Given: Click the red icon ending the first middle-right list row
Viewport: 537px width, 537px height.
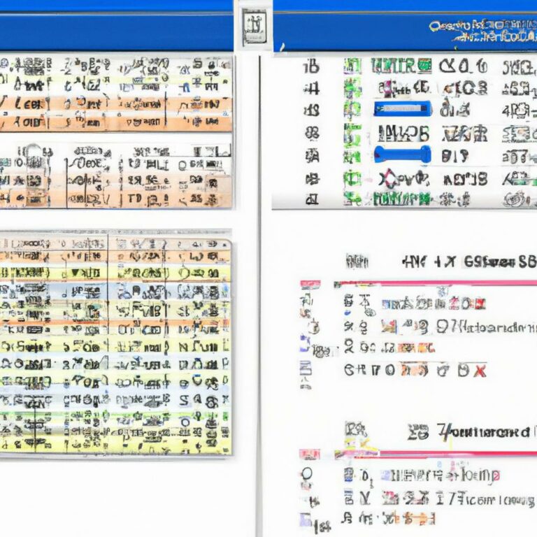Looking at the screenshot, I should [480, 303].
